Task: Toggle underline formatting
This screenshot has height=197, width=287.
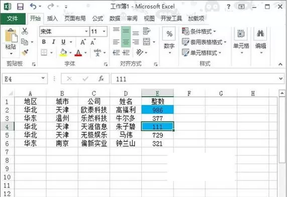Action: point(63,42)
